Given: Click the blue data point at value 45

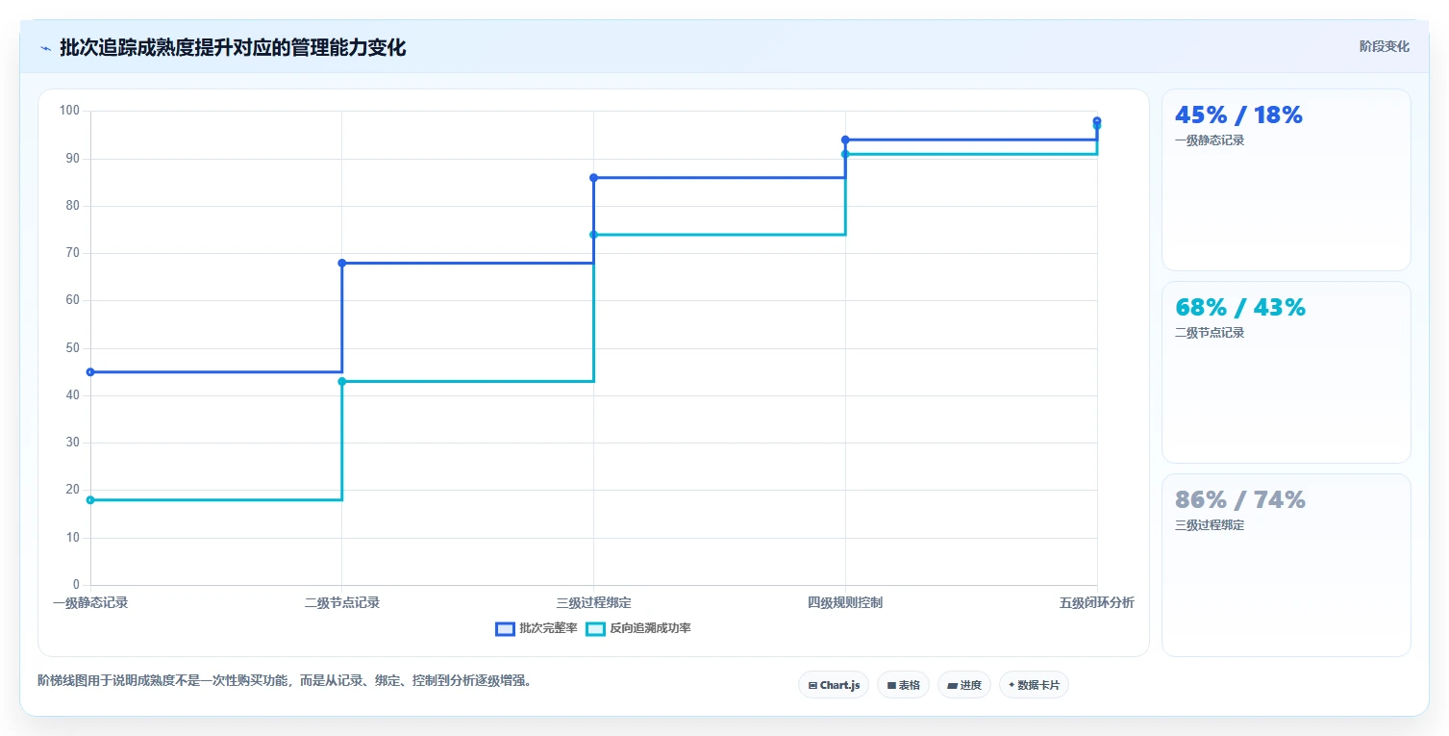Looking at the screenshot, I should (x=90, y=371).
